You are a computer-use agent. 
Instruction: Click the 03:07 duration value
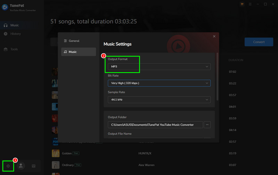[x=232, y=165]
